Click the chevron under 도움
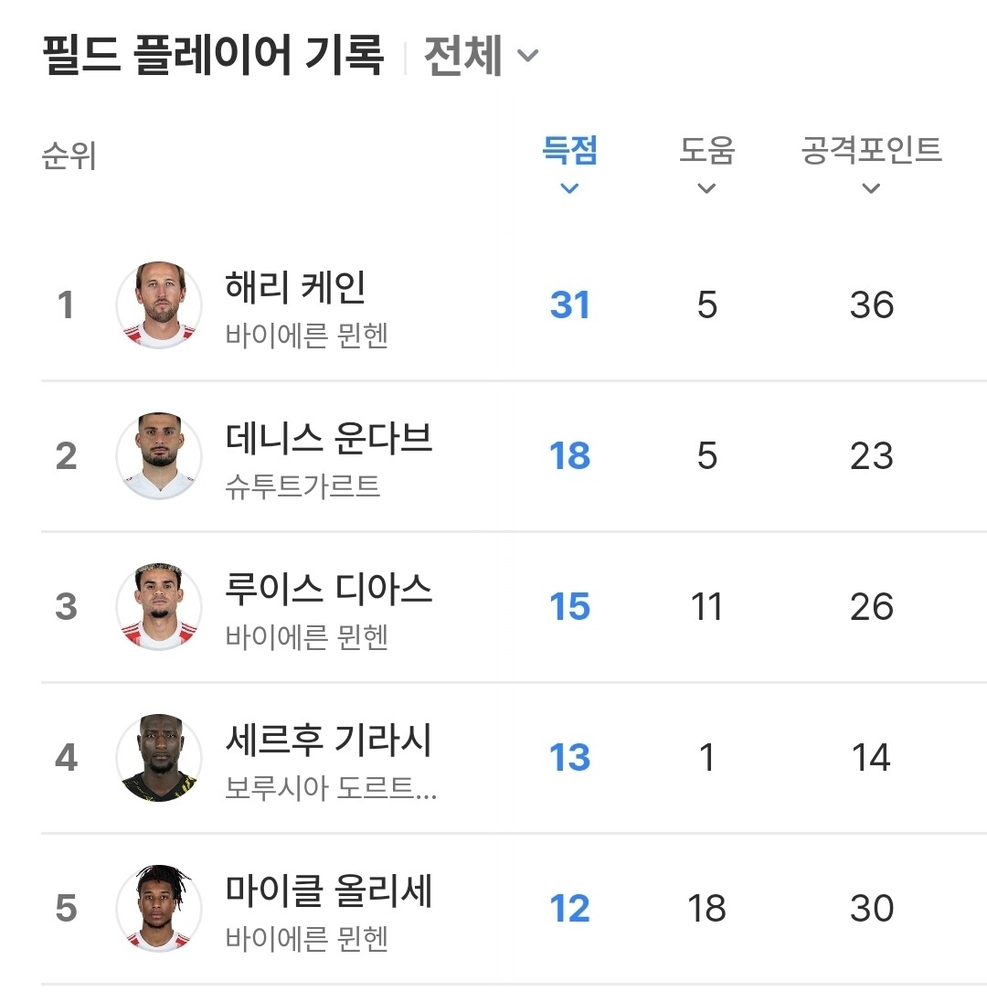987x992 pixels. pyautogui.click(x=706, y=188)
